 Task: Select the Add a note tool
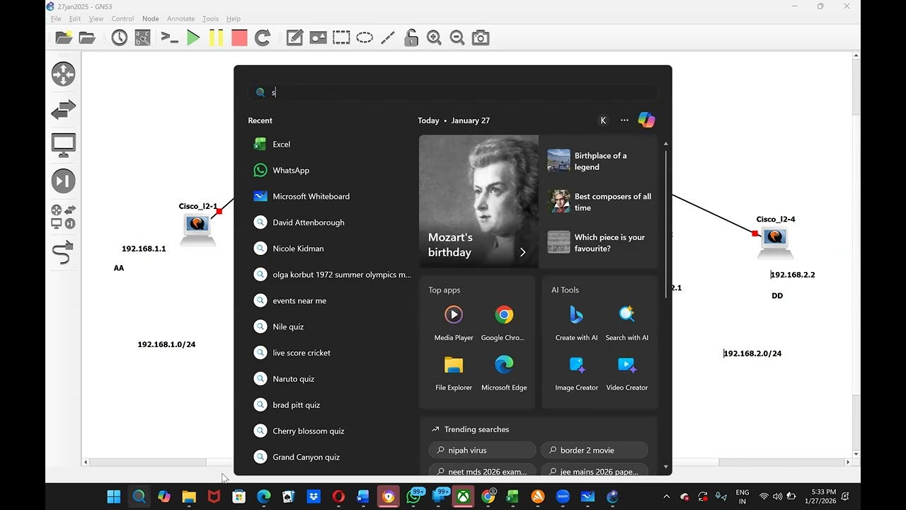pyautogui.click(x=294, y=38)
